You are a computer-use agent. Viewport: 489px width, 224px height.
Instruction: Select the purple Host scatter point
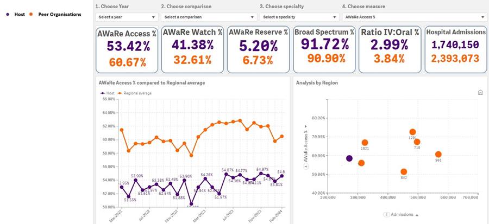pos(349,158)
